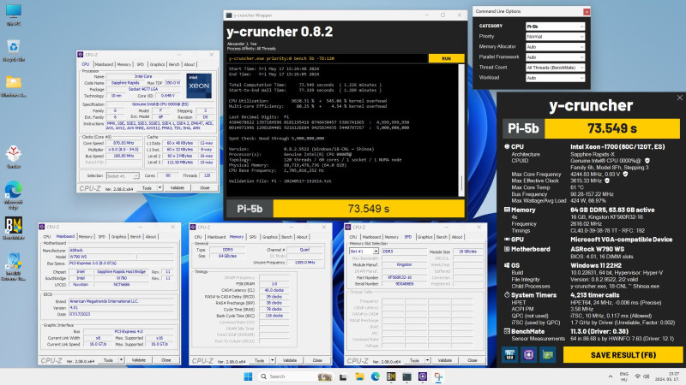Open the volume tray icon
This screenshot has width=686, height=385.
coord(647,376)
